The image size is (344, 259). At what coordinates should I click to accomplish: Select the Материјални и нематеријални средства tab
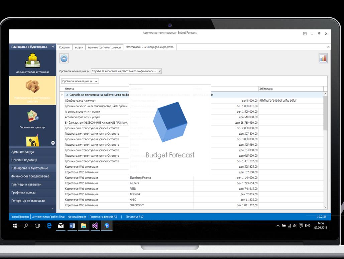pos(149,47)
